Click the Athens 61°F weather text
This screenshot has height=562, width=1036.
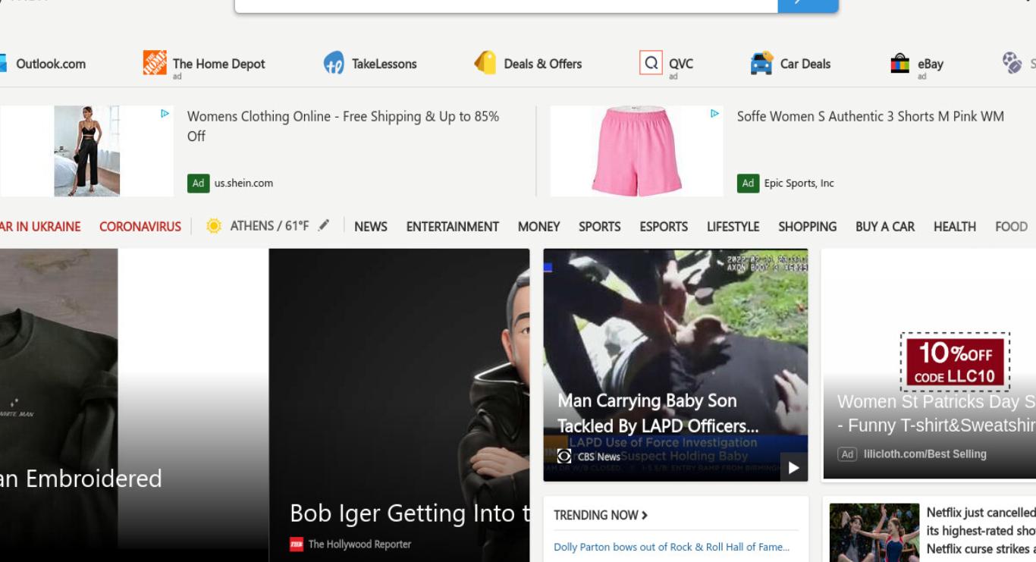270,226
